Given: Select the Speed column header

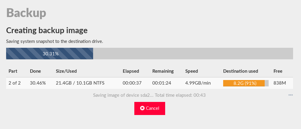Looking at the screenshot, I should (191, 71).
